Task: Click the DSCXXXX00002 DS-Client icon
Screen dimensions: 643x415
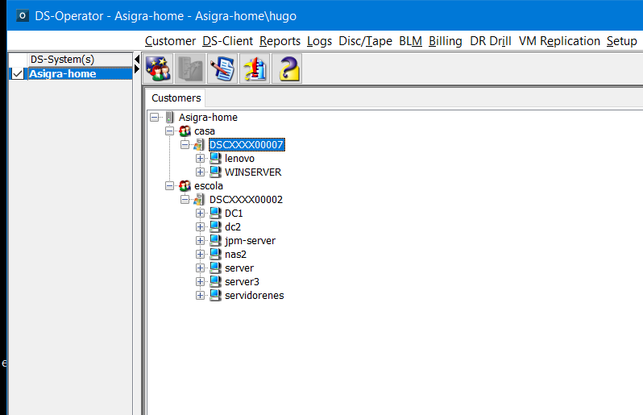Action: coord(199,200)
